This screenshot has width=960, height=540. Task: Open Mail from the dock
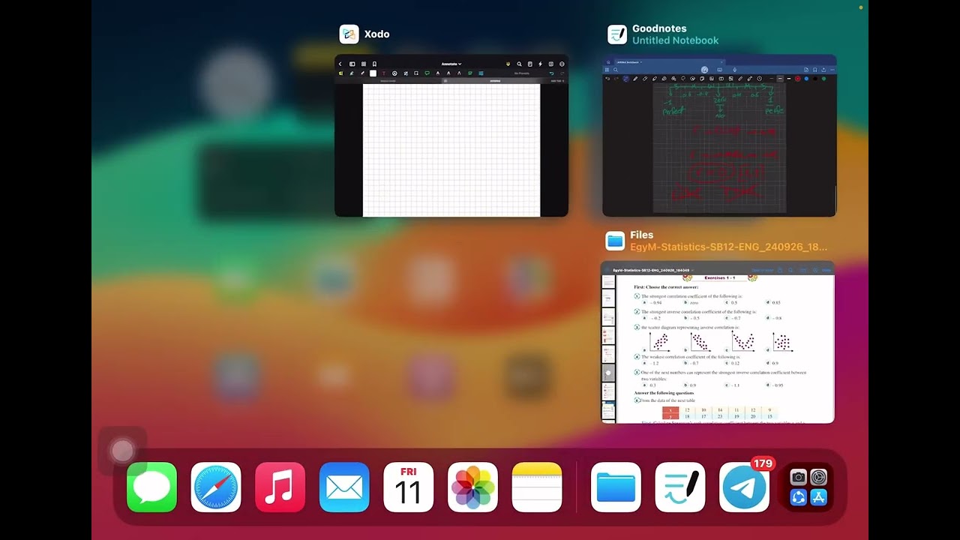pos(344,487)
